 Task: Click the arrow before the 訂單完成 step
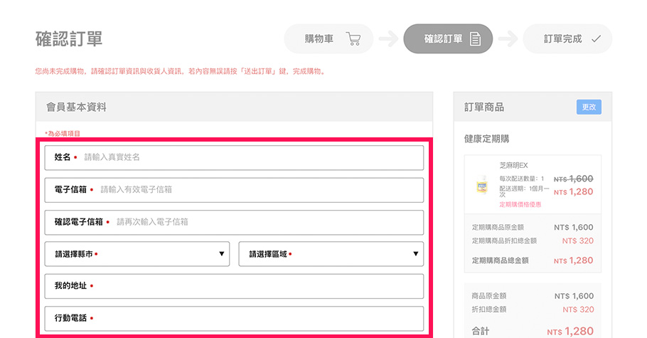pyautogui.click(x=508, y=39)
